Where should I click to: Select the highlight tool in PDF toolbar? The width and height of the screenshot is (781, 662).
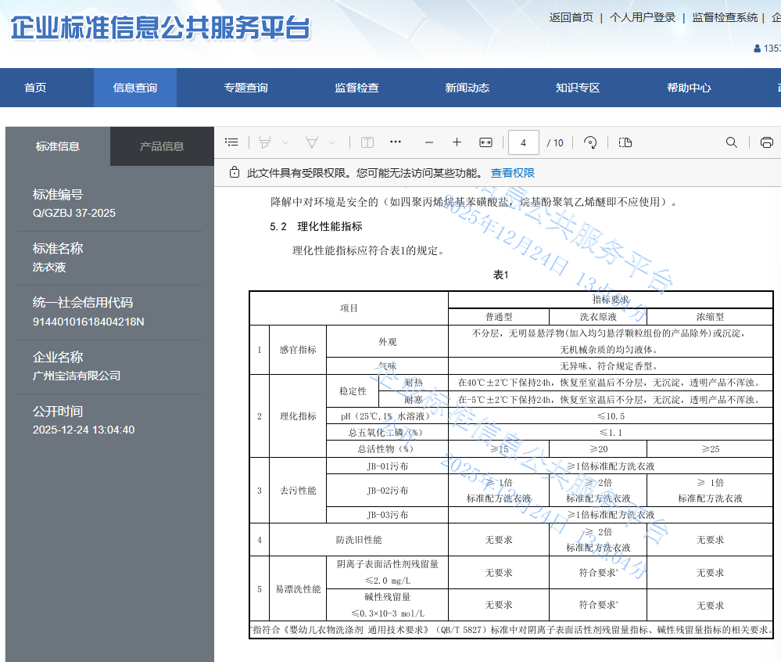265,142
